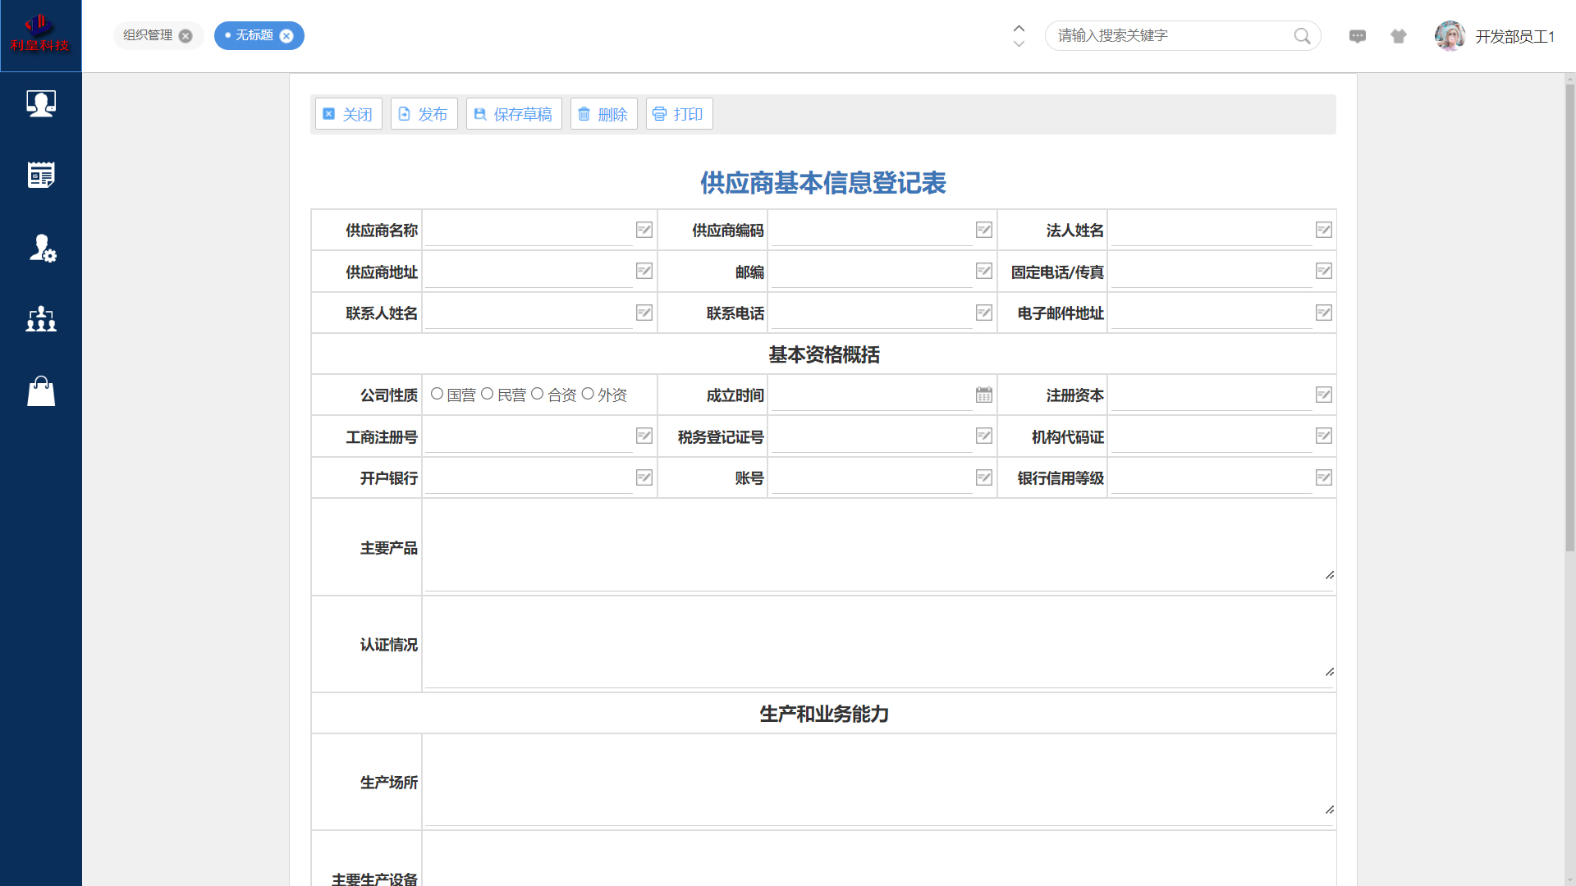
Task: Select 外资 company type radio
Action: [x=588, y=394]
